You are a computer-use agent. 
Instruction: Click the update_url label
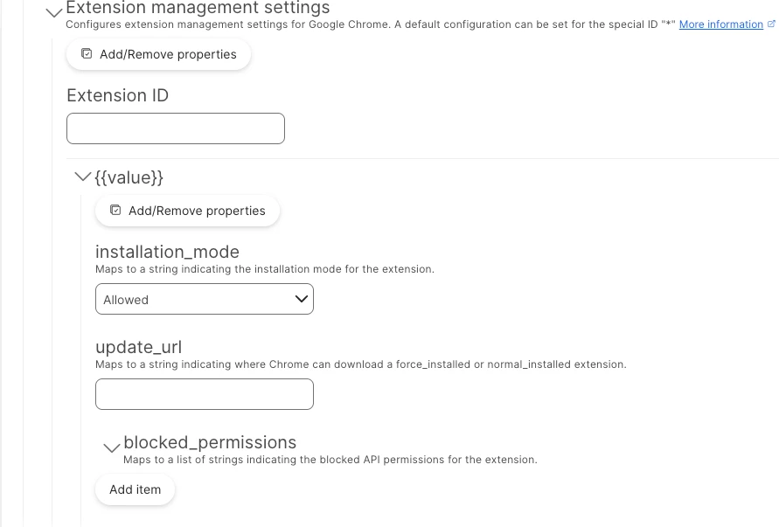[x=139, y=347]
